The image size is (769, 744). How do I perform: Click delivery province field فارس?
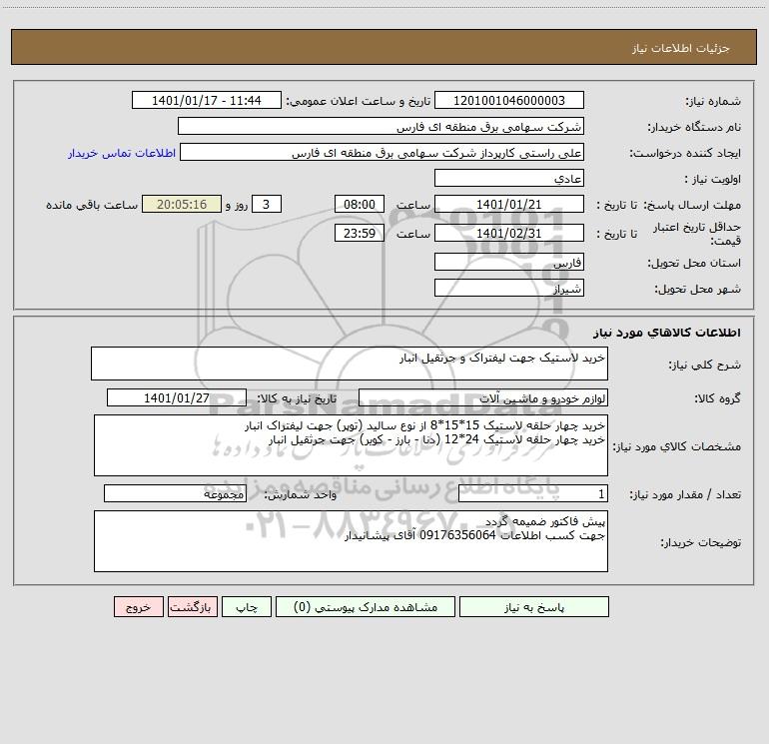[509, 262]
